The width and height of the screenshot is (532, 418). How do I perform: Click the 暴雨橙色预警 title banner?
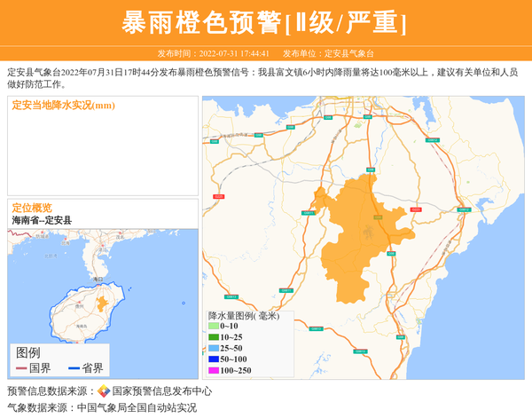tap(265, 22)
